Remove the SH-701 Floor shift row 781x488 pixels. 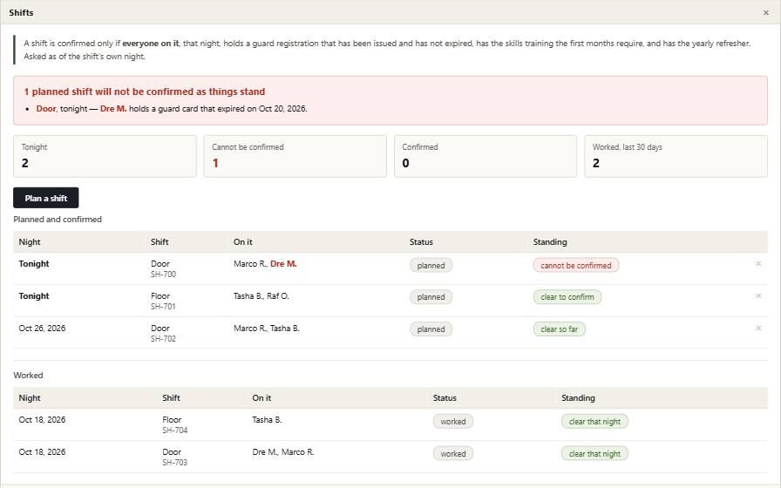(758, 296)
